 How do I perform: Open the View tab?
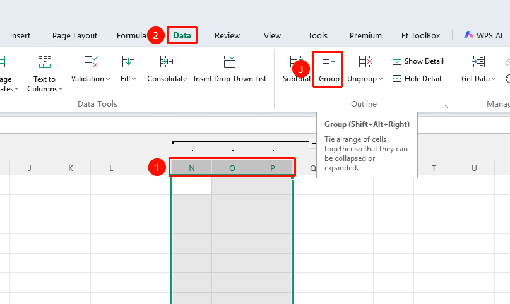272,35
